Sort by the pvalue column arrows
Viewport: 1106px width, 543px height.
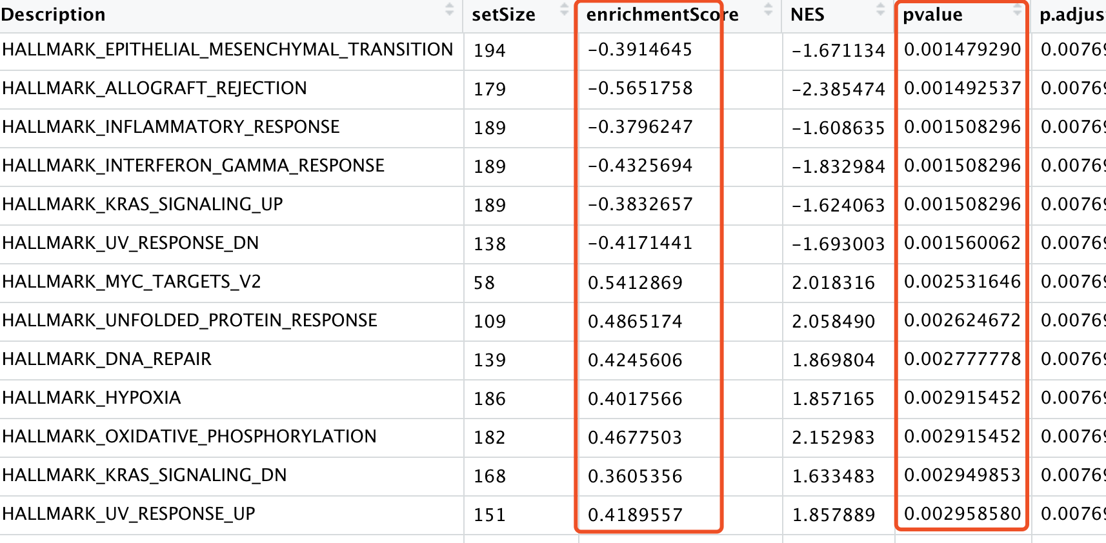[1018, 10]
